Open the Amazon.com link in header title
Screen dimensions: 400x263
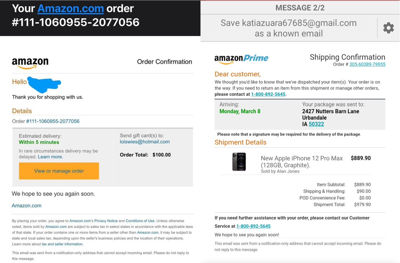[71, 8]
